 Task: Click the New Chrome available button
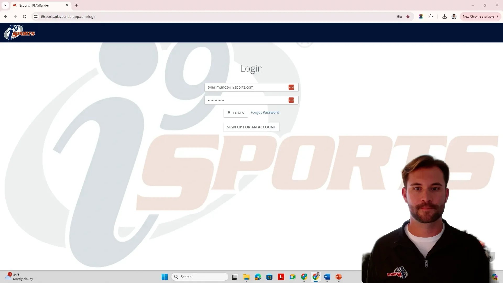click(478, 17)
